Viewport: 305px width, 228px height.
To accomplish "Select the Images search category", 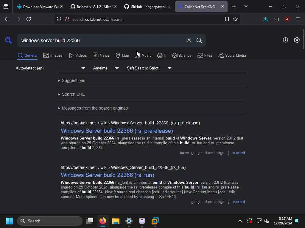I will click(53, 56).
